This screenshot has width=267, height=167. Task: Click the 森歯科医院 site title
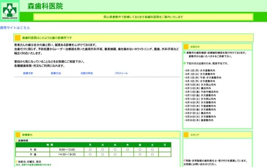[x=45, y=6]
